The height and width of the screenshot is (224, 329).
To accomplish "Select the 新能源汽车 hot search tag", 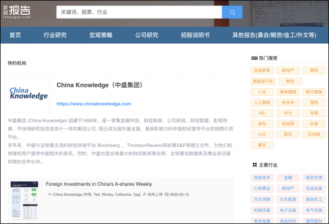I will 263,81.
